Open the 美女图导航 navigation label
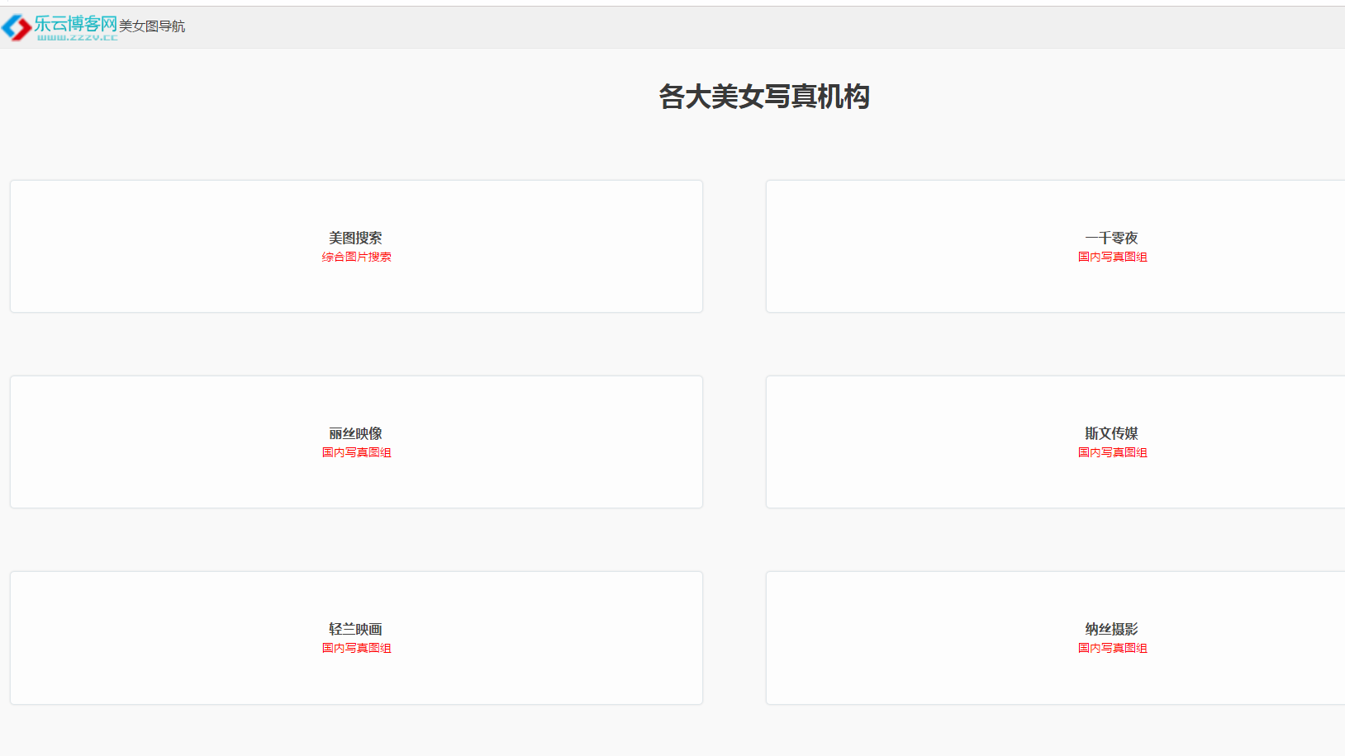 click(x=152, y=26)
